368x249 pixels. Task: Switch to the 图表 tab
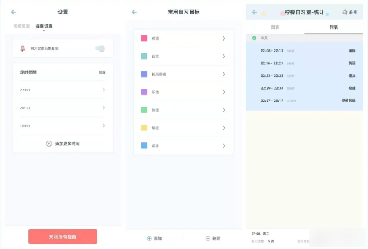[275, 27]
